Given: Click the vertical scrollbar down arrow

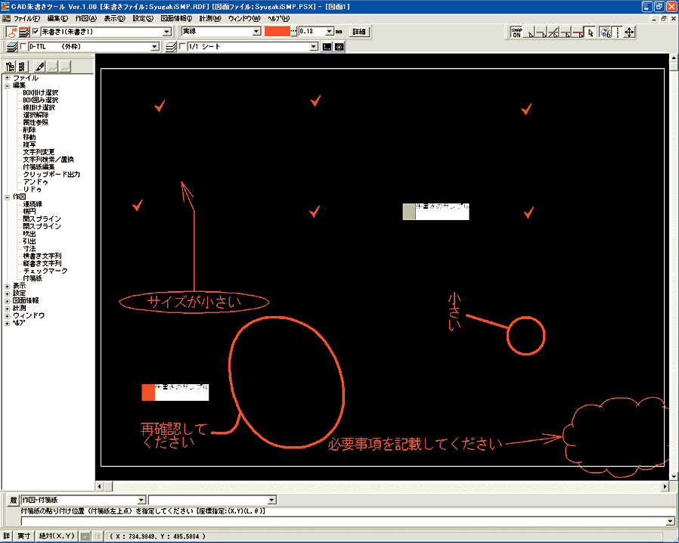Looking at the screenshot, I should coord(674,476).
